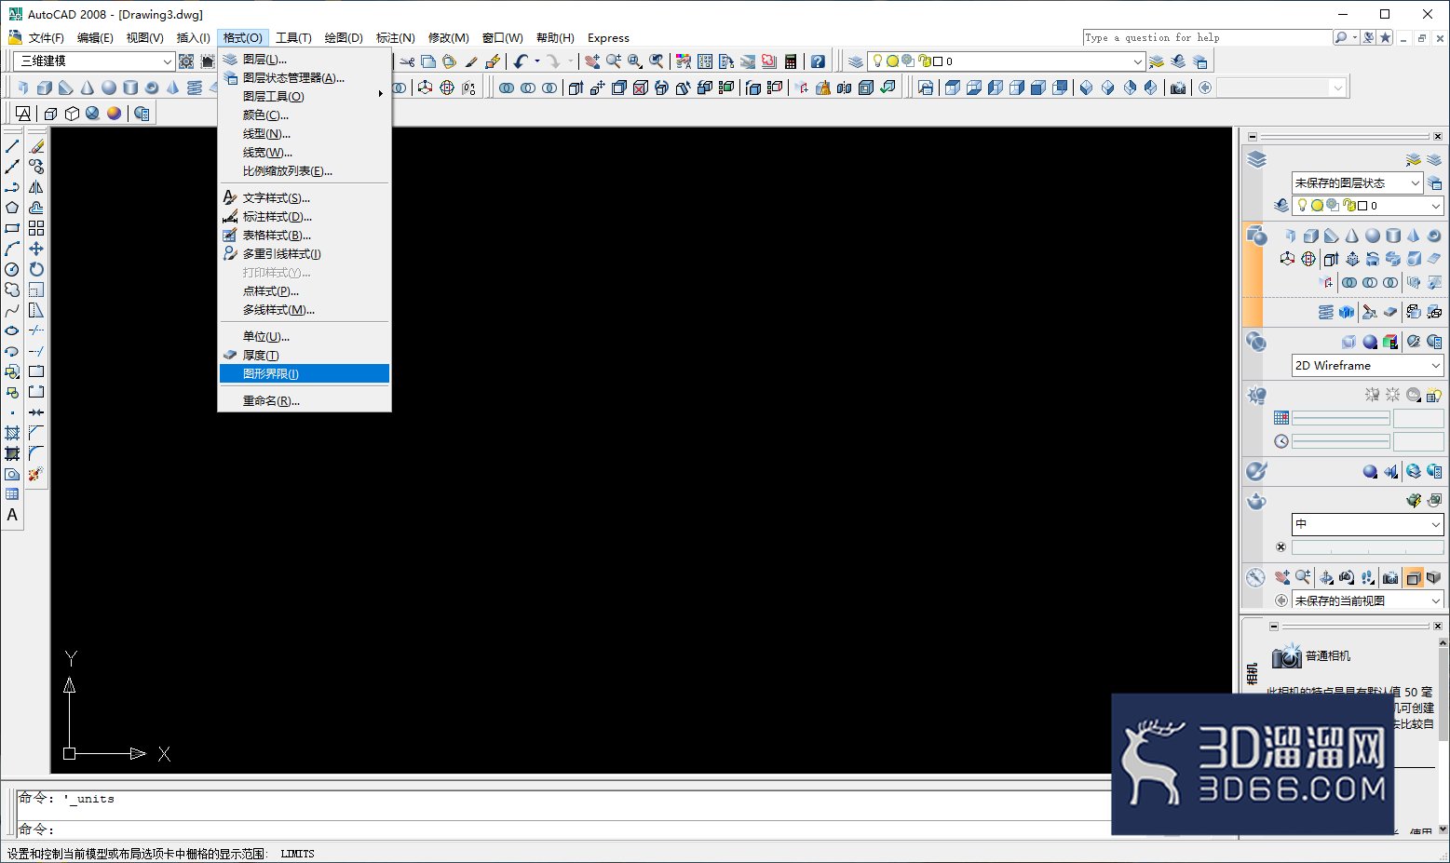Screen dimensions: 1450x863
Task: Open the 文件(F) menu
Action: tap(46, 38)
